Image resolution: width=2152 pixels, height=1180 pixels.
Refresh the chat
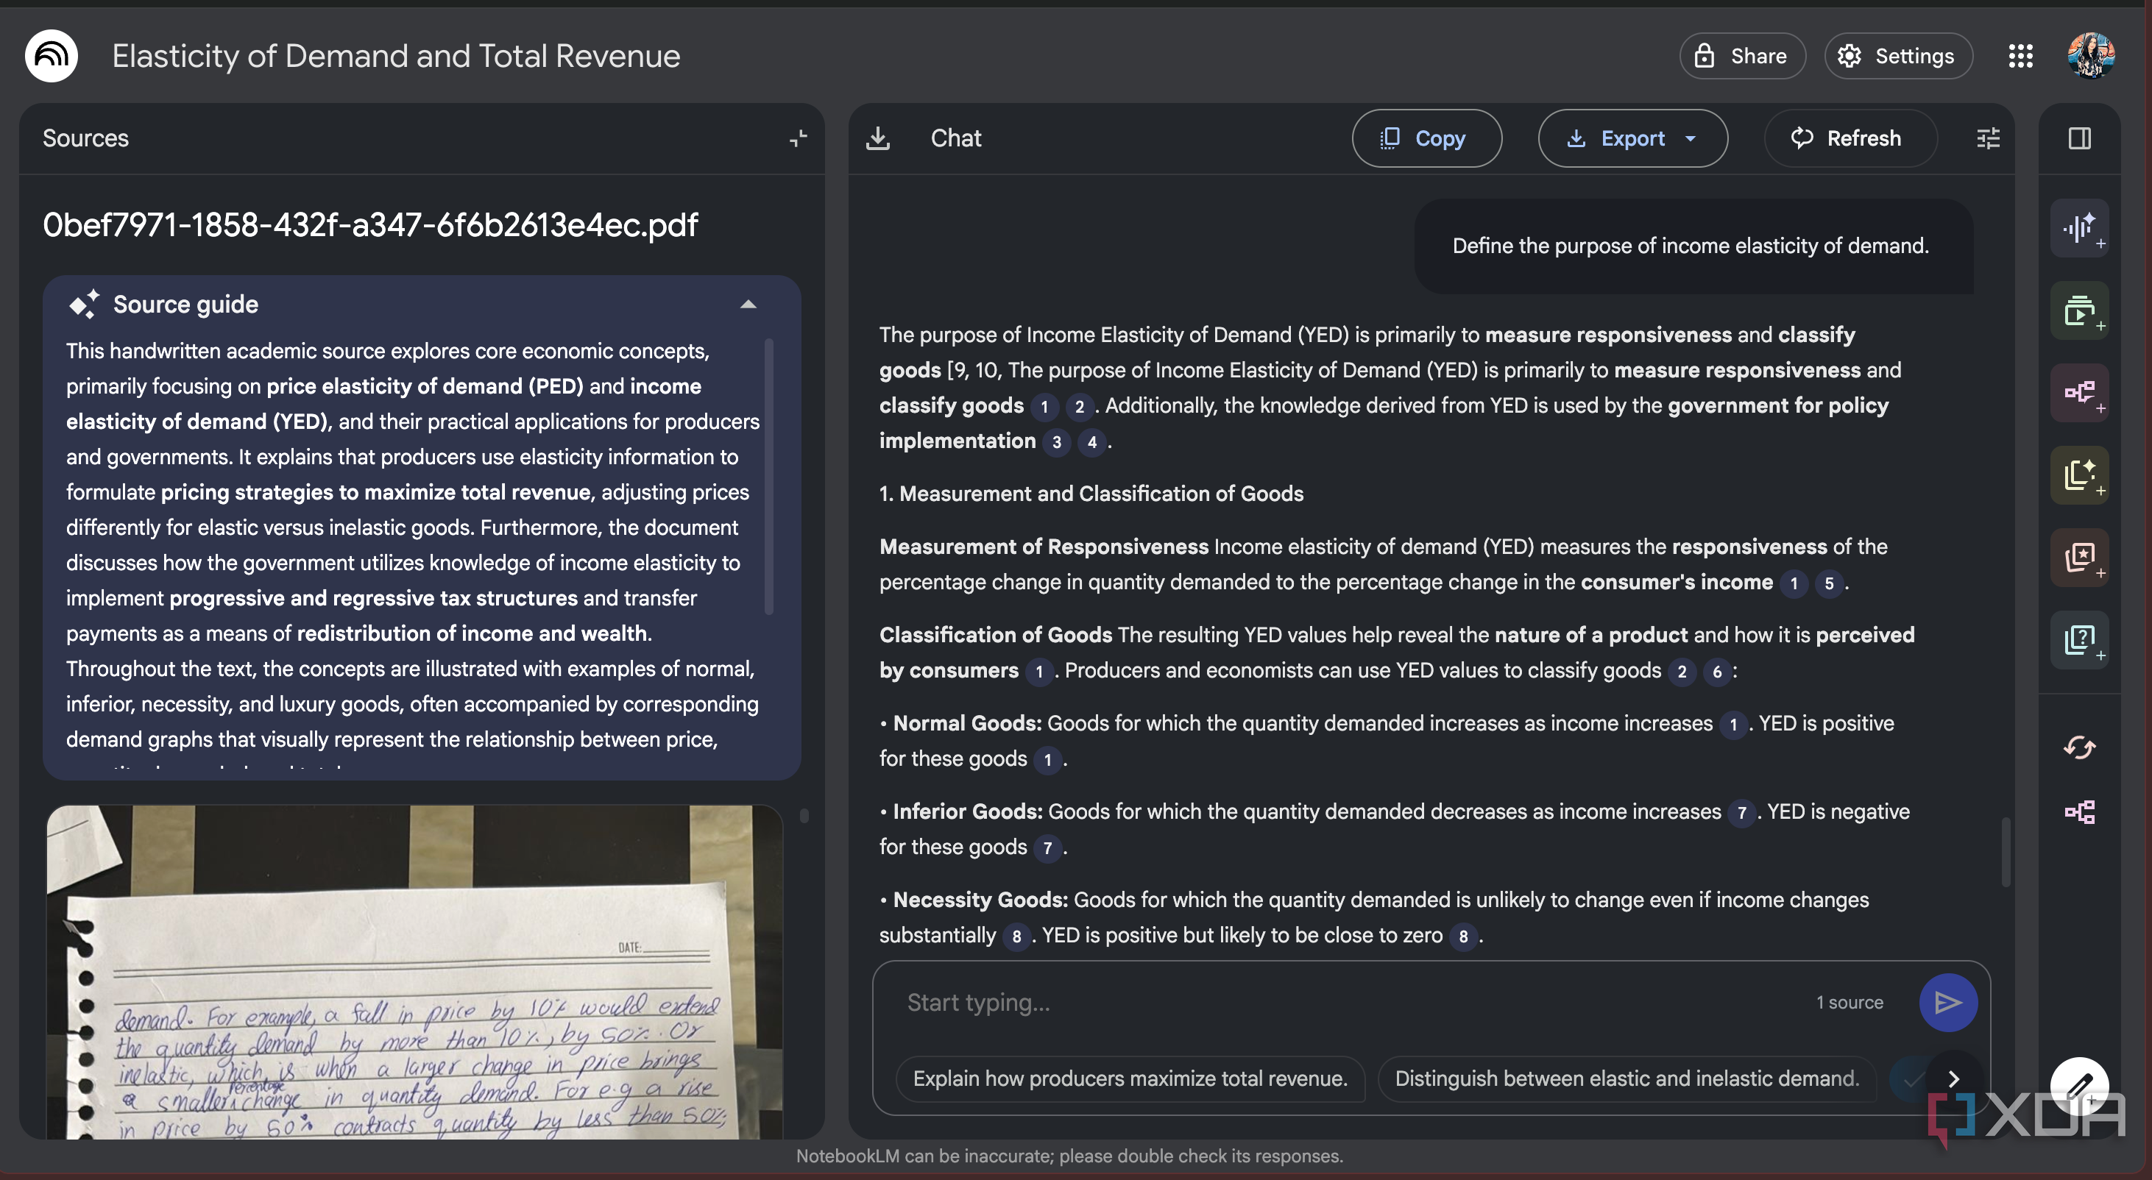tap(1850, 138)
